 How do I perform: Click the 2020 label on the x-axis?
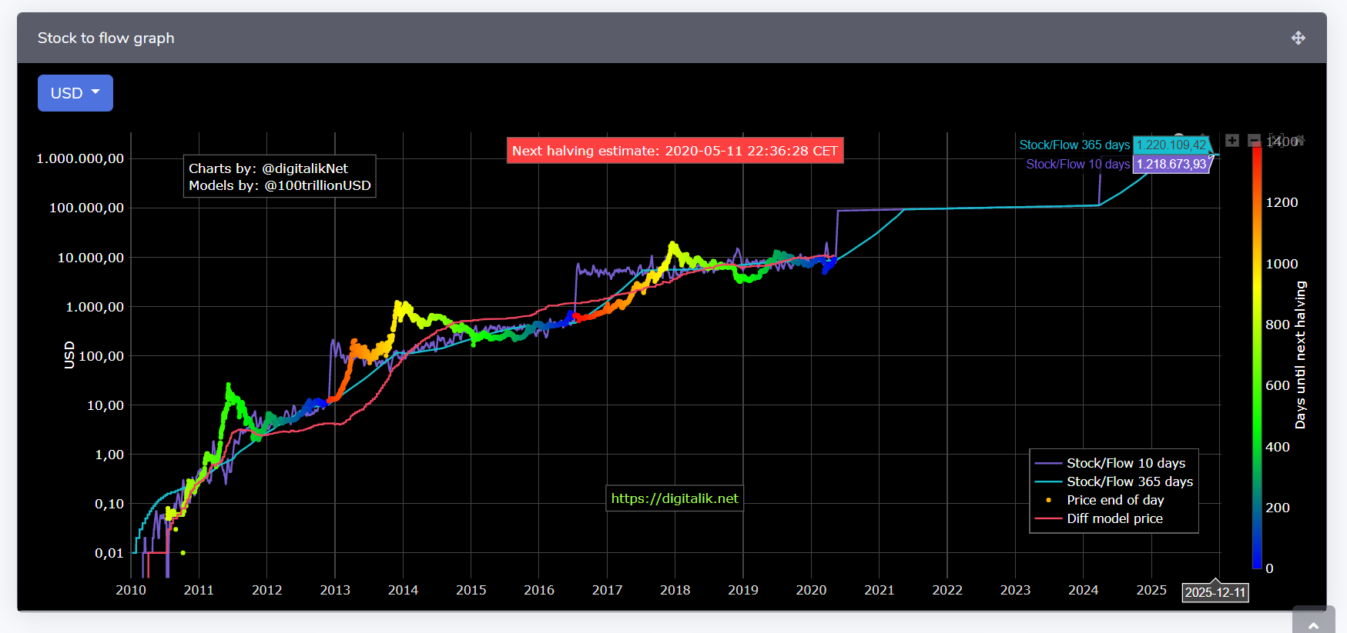(811, 590)
